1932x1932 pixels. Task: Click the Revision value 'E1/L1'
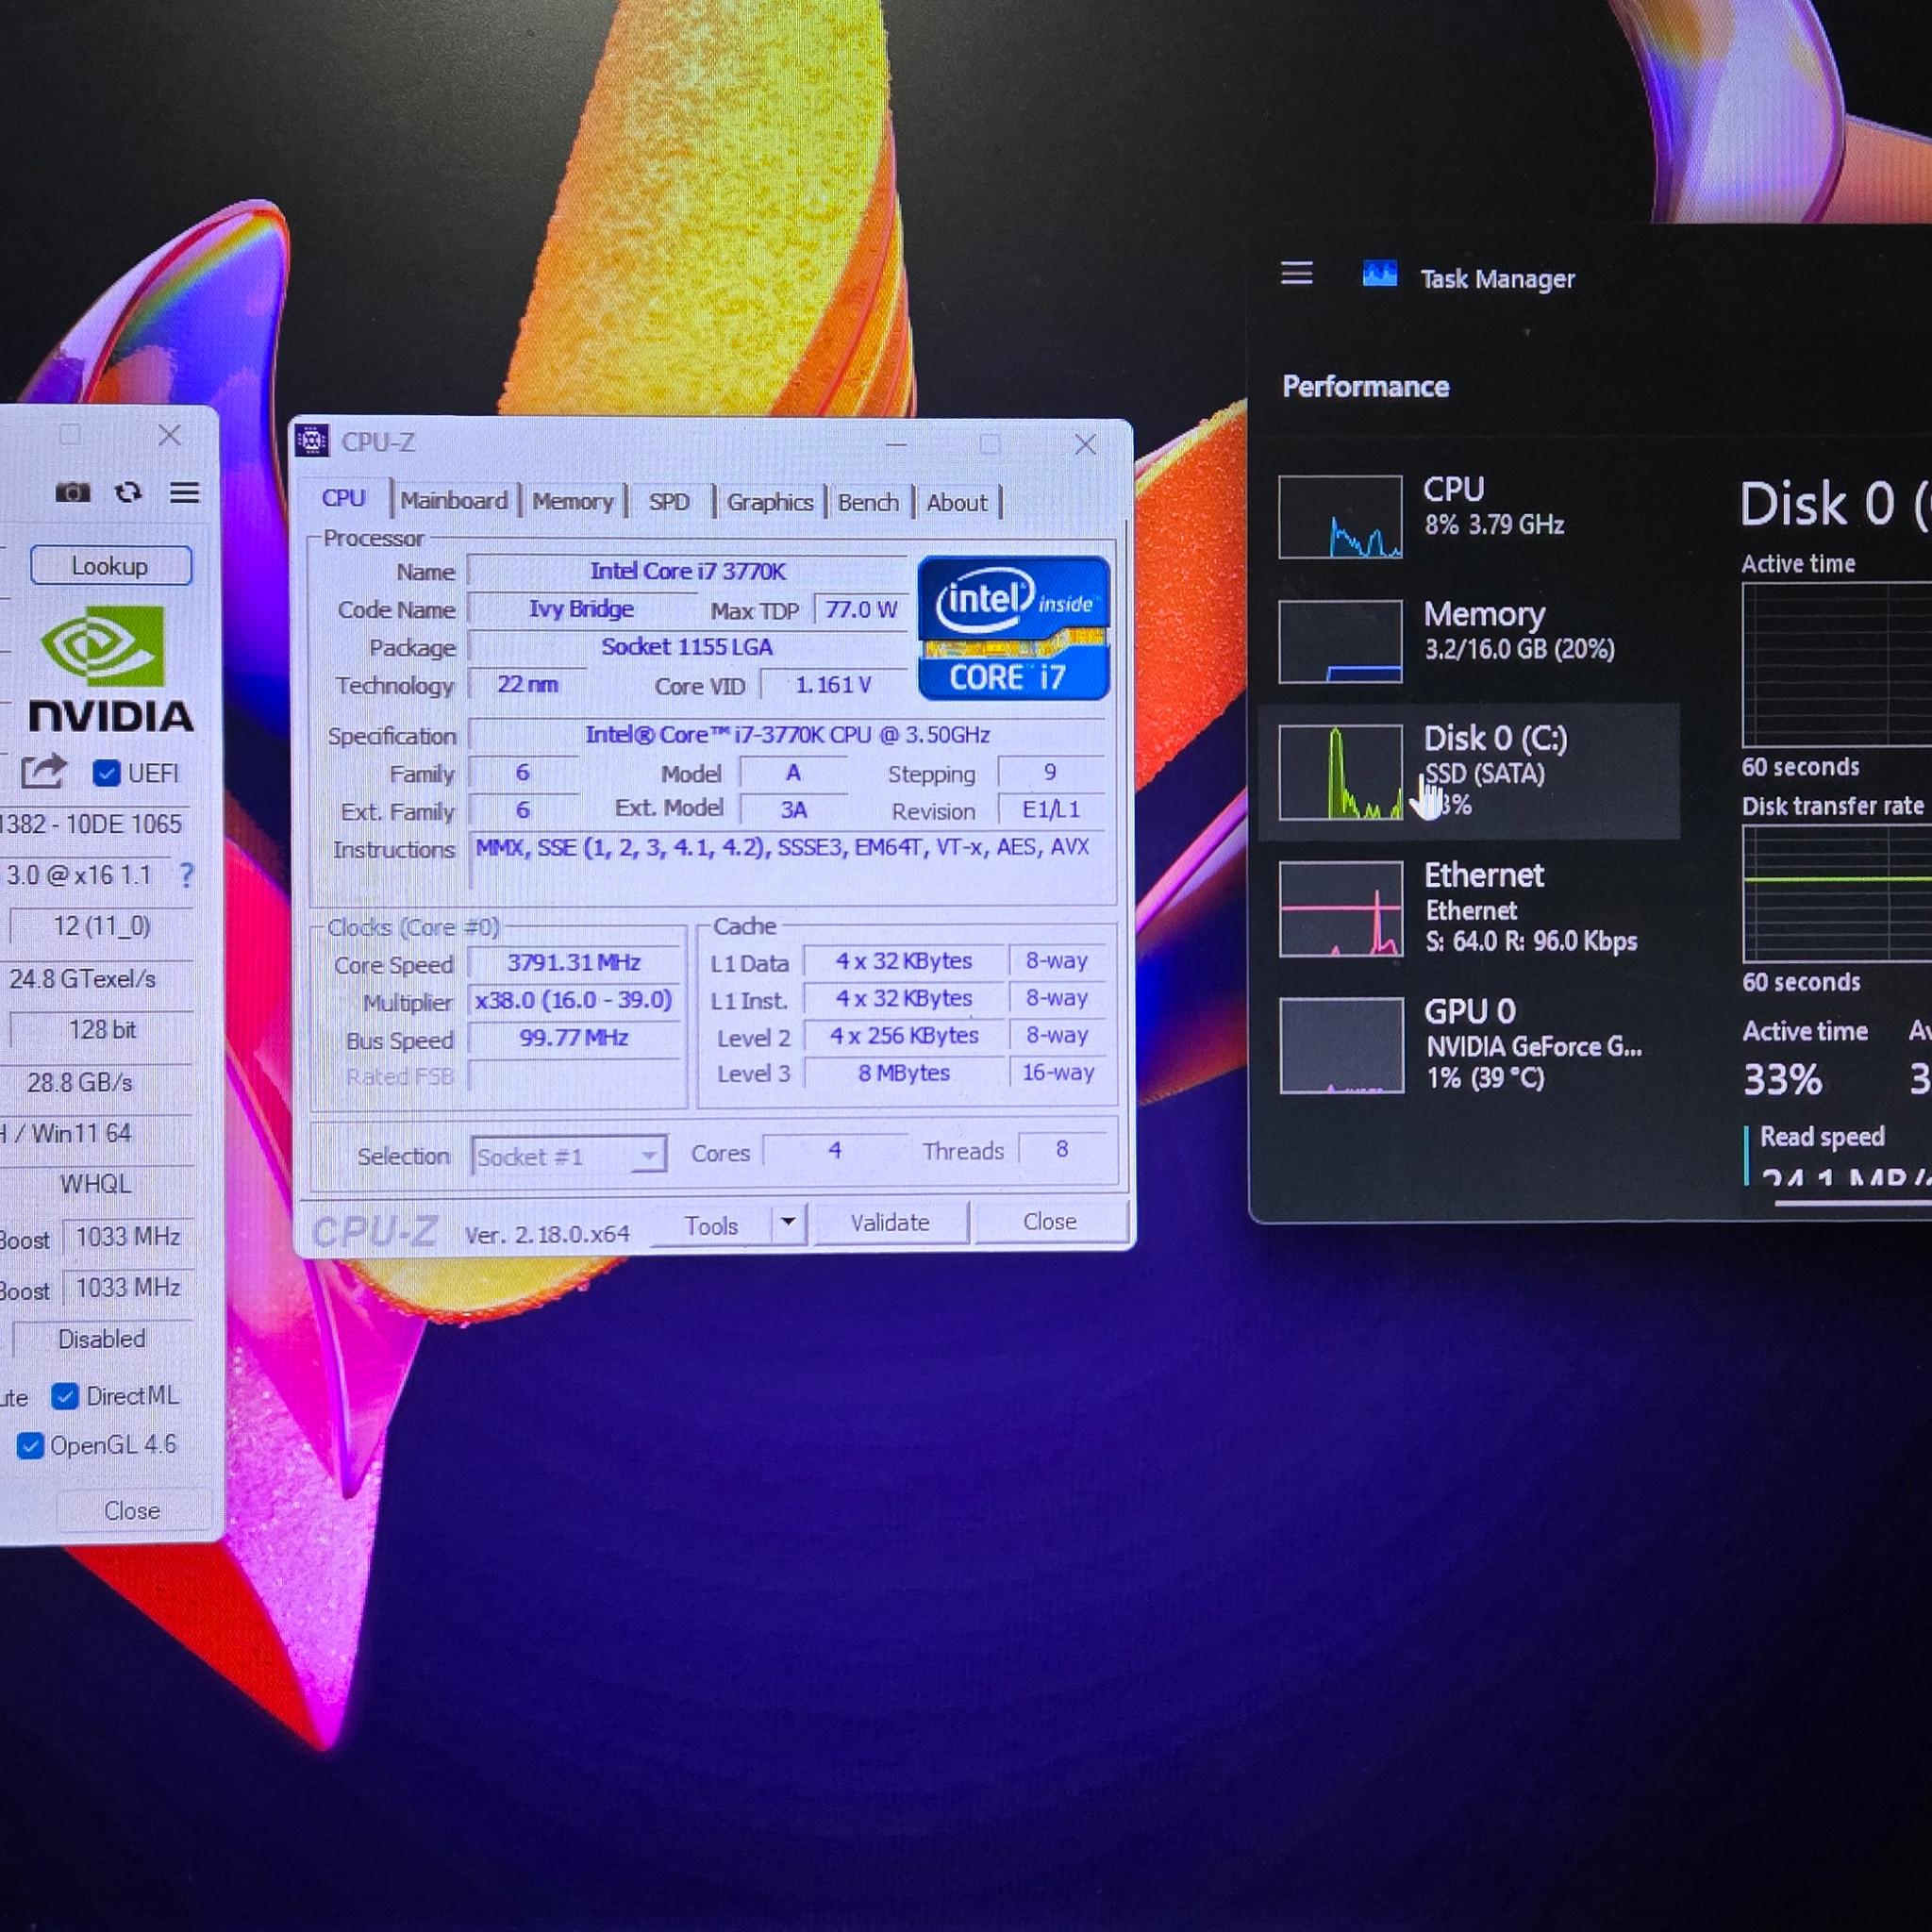click(1051, 809)
